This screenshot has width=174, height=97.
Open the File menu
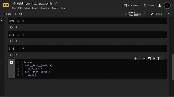click(14, 8)
